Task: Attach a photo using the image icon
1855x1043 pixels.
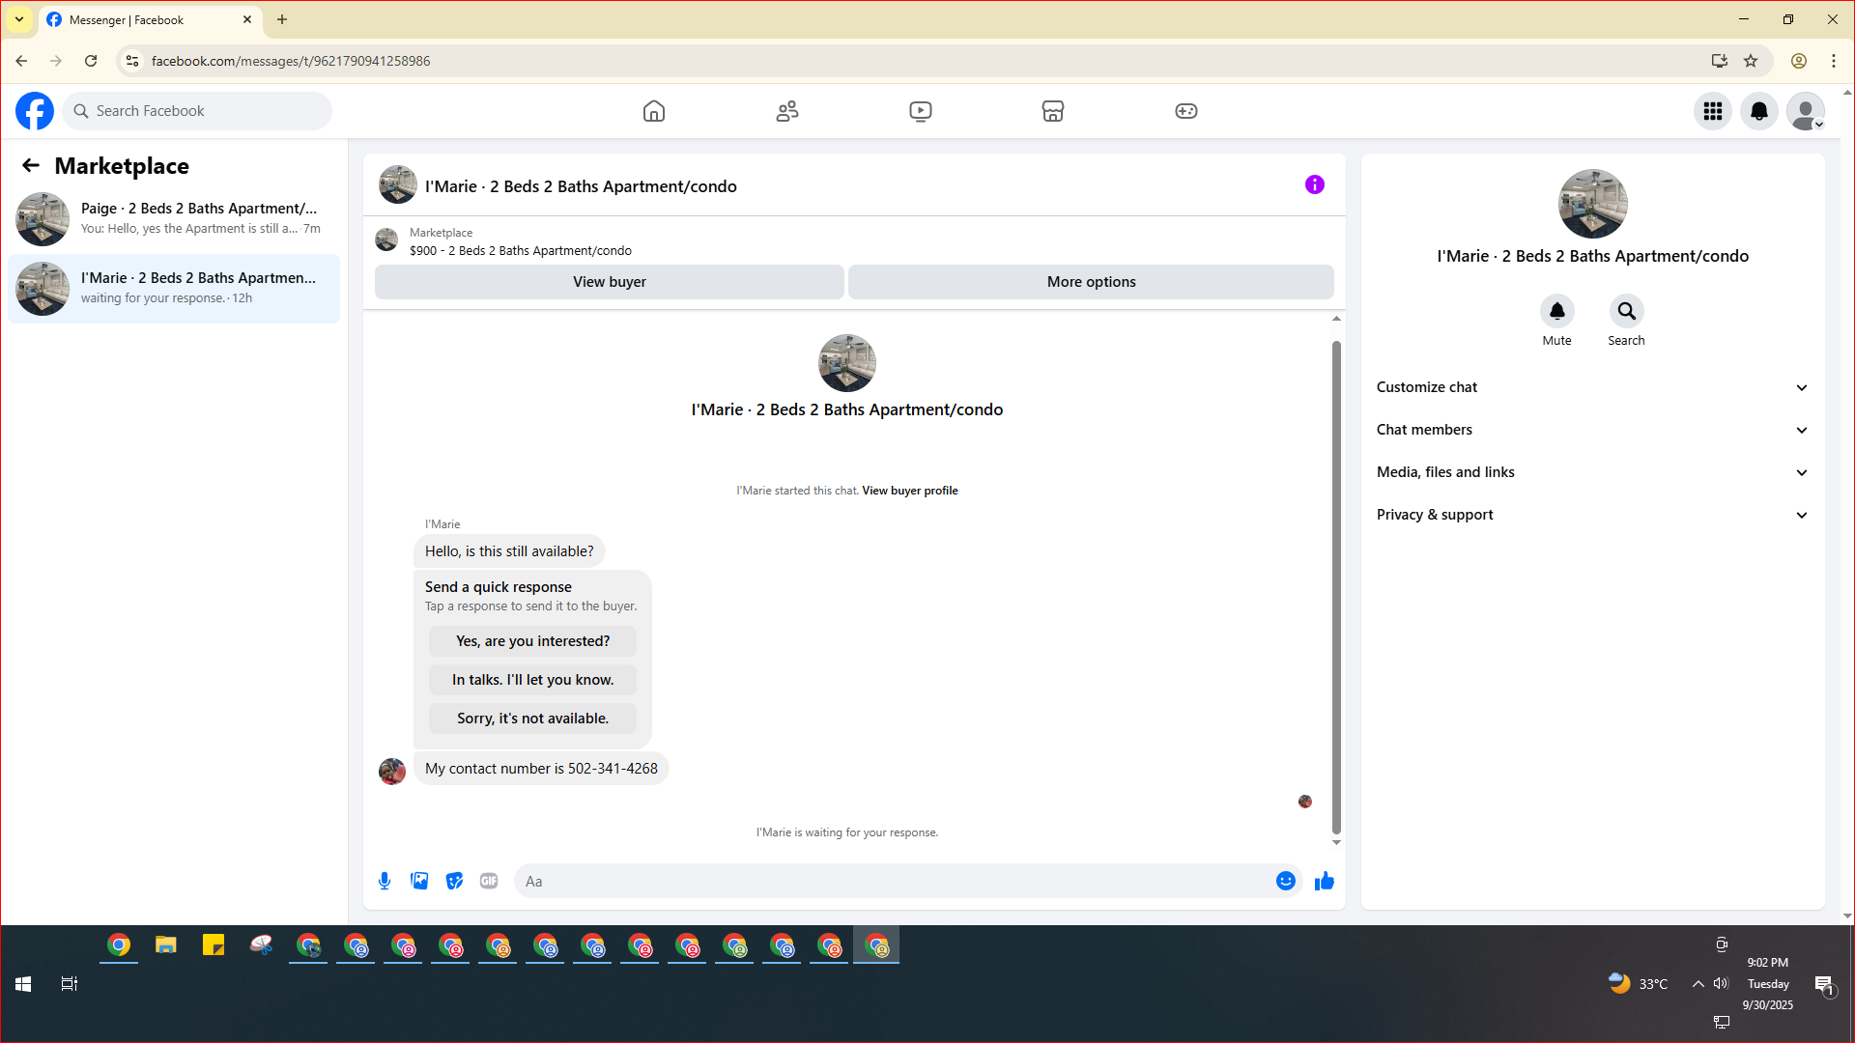Action: (x=419, y=881)
